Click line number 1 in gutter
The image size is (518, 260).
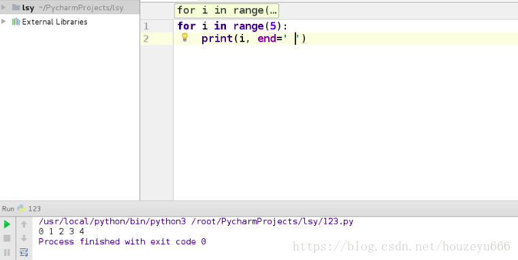coord(146,26)
